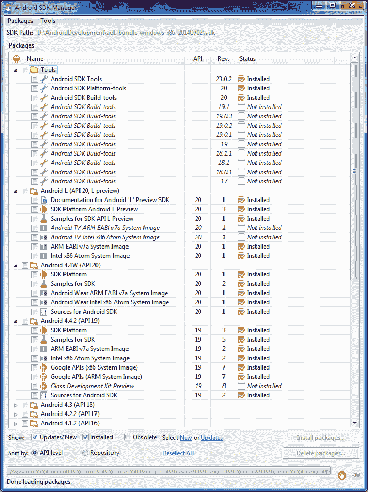Screen dimensions: 368x492
Task: Check the Android TV ARM EABI v7a checkbox
Action: point(35,228)
